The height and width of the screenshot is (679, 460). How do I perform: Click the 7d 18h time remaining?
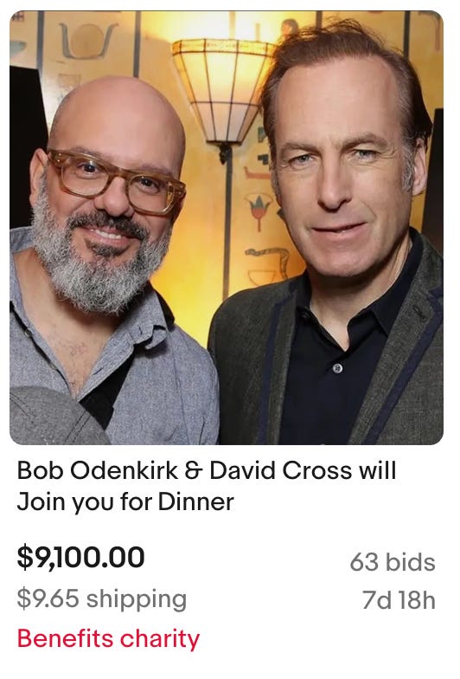pyautogui.click(x=399, y=600)
